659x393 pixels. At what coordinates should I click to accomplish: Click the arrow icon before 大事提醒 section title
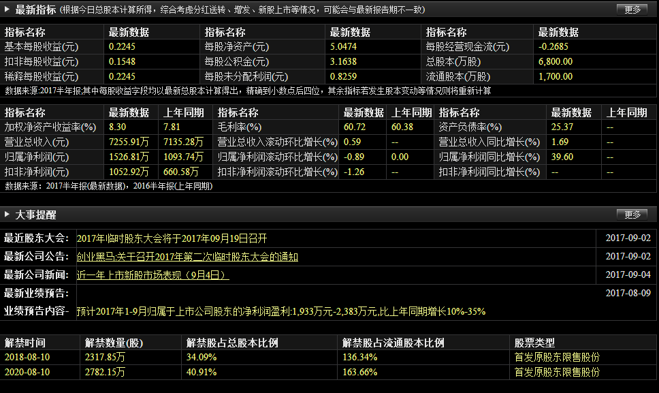tap(8, 215)
